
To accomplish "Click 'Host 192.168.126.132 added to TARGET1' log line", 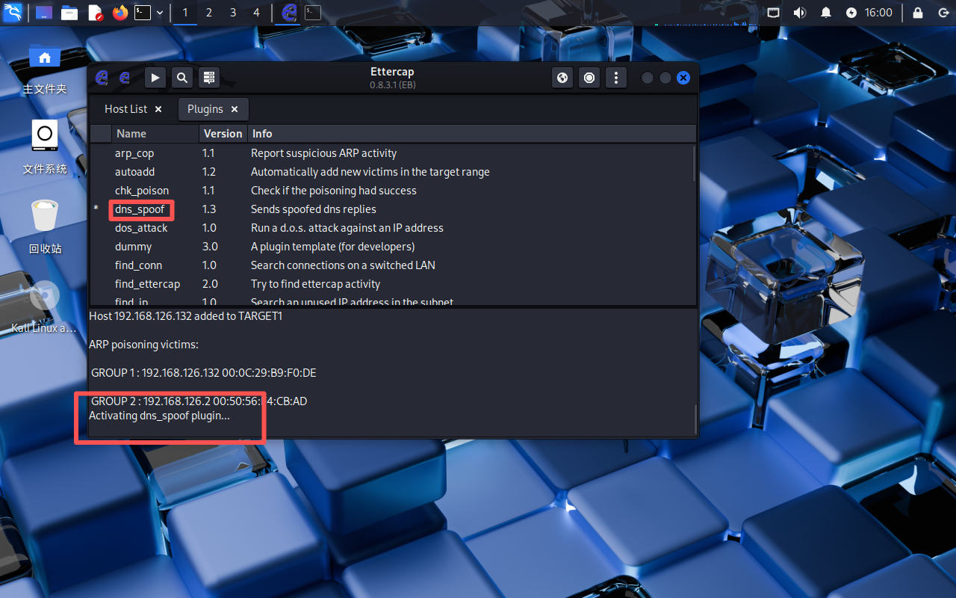I will click(186, 316).
